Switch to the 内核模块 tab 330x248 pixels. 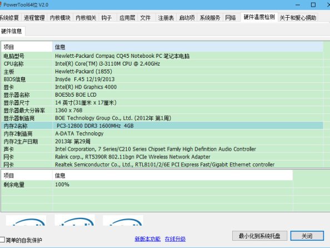tap(60, 18)
